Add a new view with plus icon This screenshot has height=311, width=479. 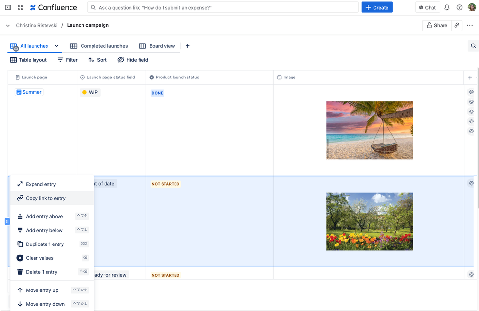point(187,46)
